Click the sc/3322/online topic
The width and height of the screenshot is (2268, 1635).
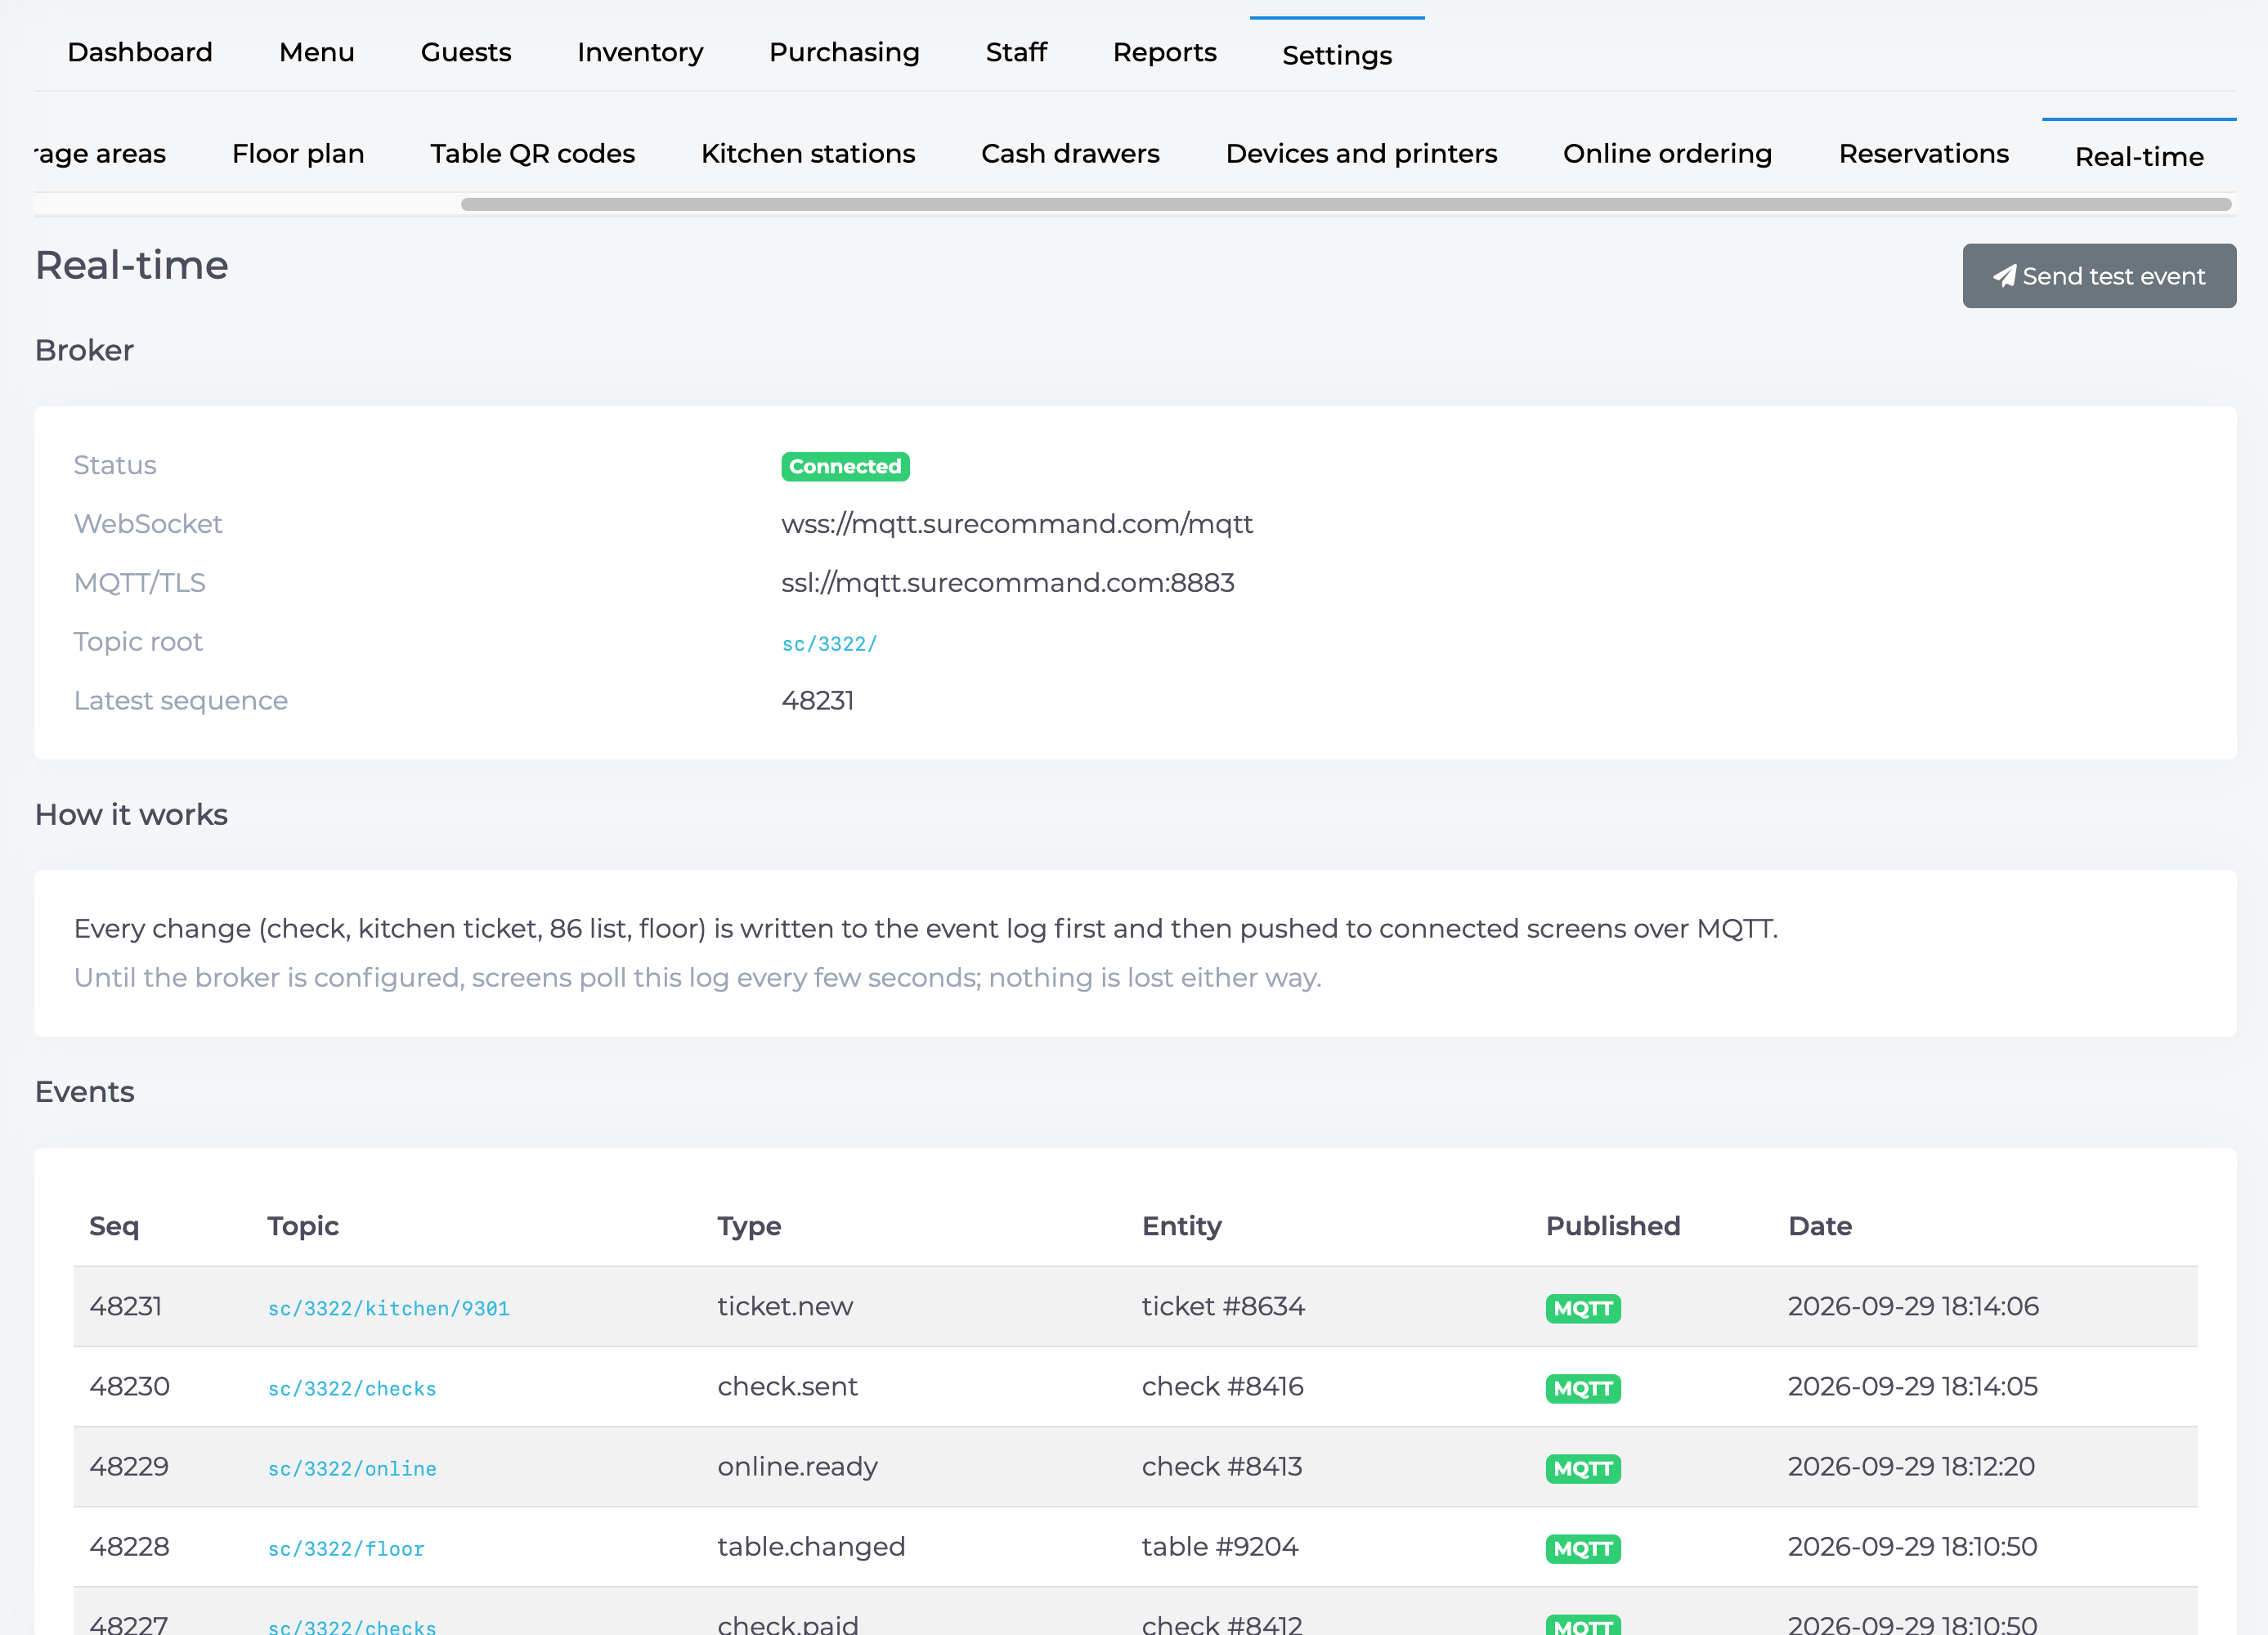(352, 1468)
